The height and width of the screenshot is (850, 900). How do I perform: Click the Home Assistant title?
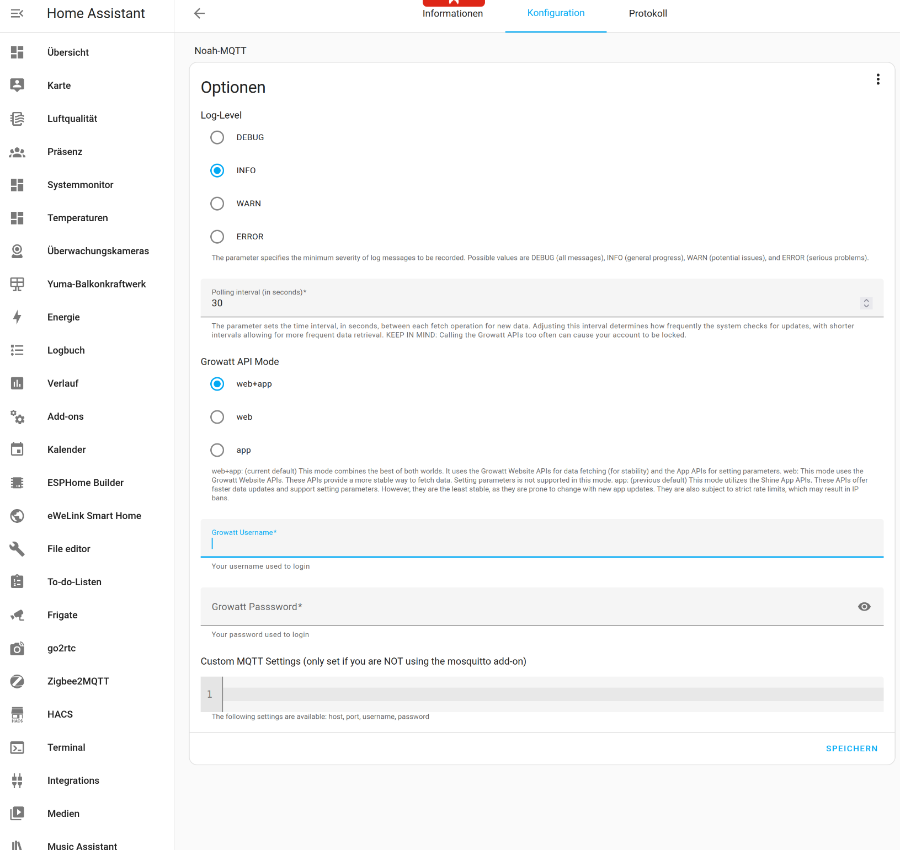(96, 14)
